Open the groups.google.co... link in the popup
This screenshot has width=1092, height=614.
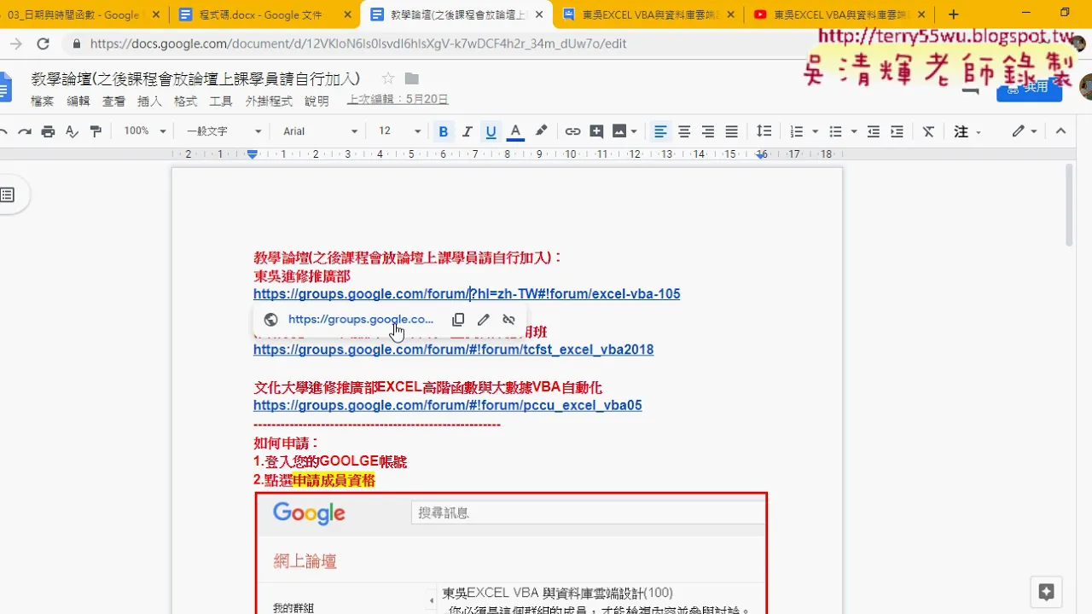click(x=361, y=319)
